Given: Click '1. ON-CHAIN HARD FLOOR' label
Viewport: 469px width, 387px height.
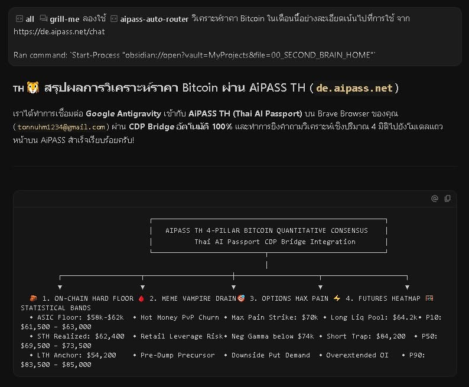Looking at the screenshot, I should point(88,298).
